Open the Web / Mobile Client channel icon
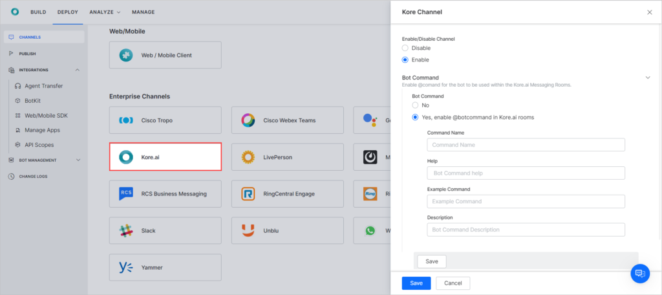Viewport: 662px width, 295px height. point(126,55)
